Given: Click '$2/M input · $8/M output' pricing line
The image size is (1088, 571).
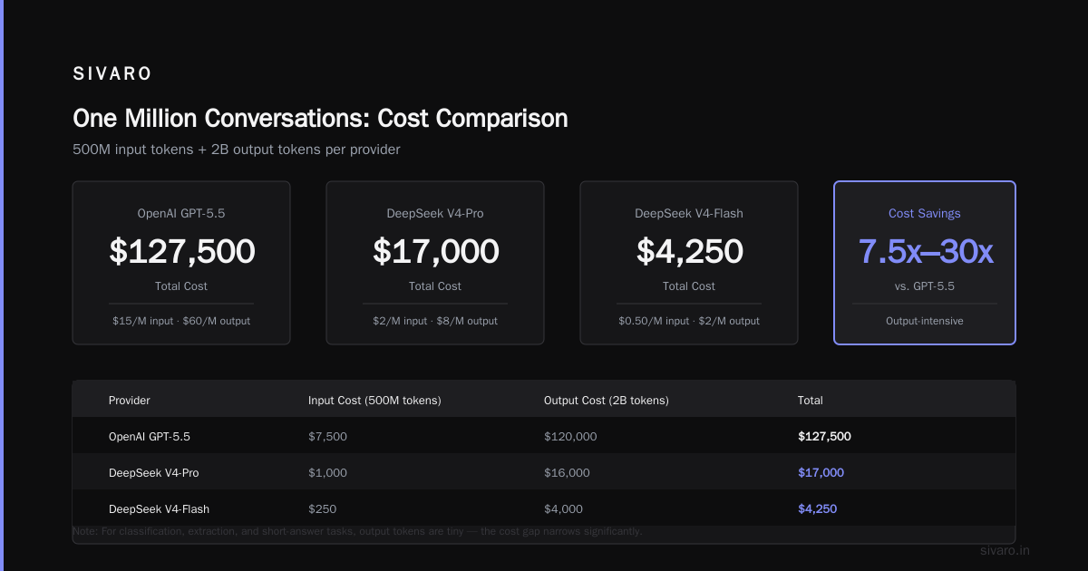Looking at the screenshot, I should click(x=435, y=321).
